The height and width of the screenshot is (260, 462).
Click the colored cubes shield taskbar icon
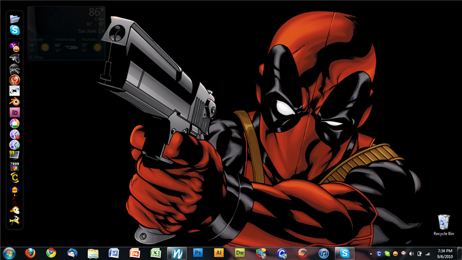[261, 253]
